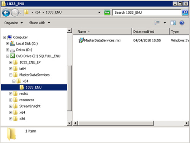Click the greyed forward navigation arrow
Screen dimensions: 190x143
tap(15, 13)
